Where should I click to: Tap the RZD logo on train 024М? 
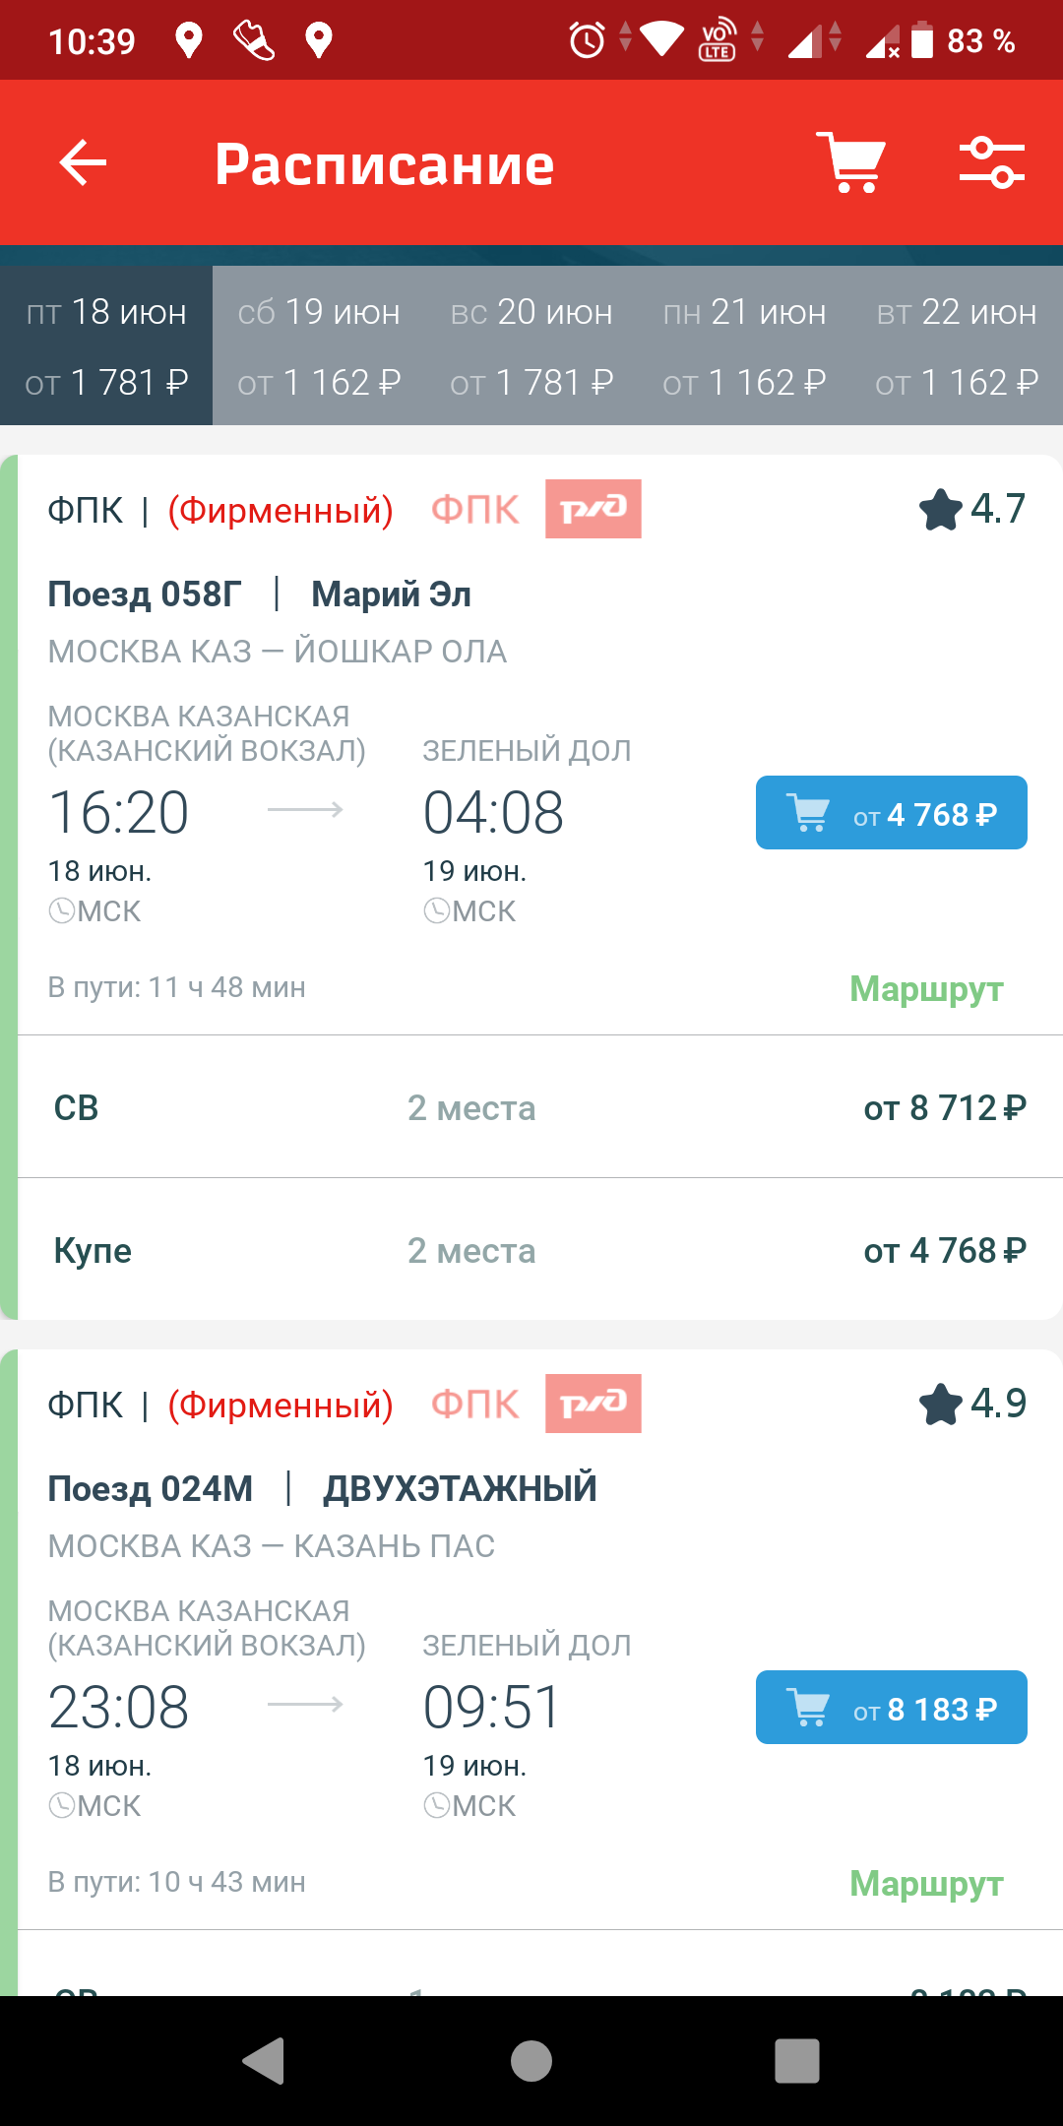(593, 1404)
